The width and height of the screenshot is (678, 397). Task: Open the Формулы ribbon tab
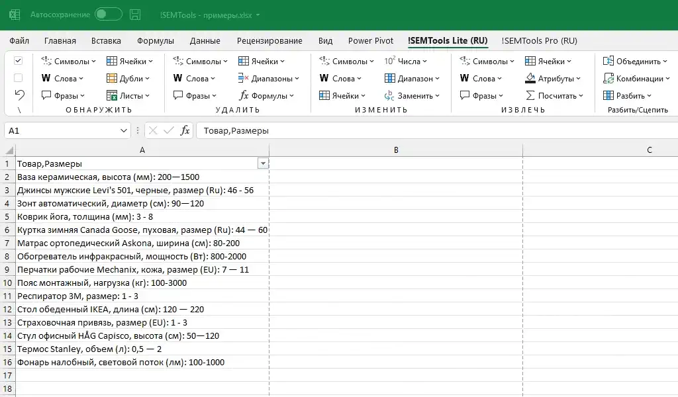156,40
